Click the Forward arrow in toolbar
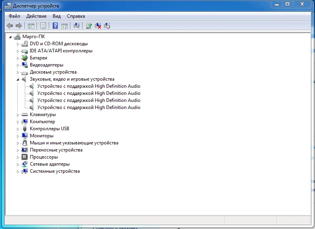315x229 pixels. [x=19, y=26]
